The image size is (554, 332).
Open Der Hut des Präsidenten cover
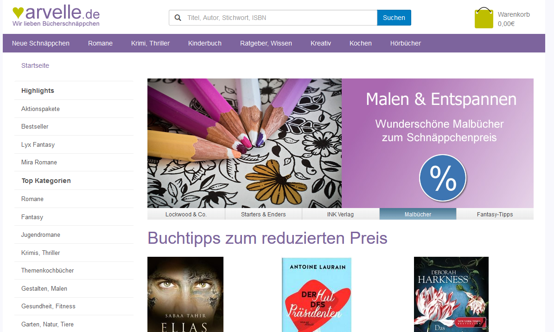click(x=317, y=294)
